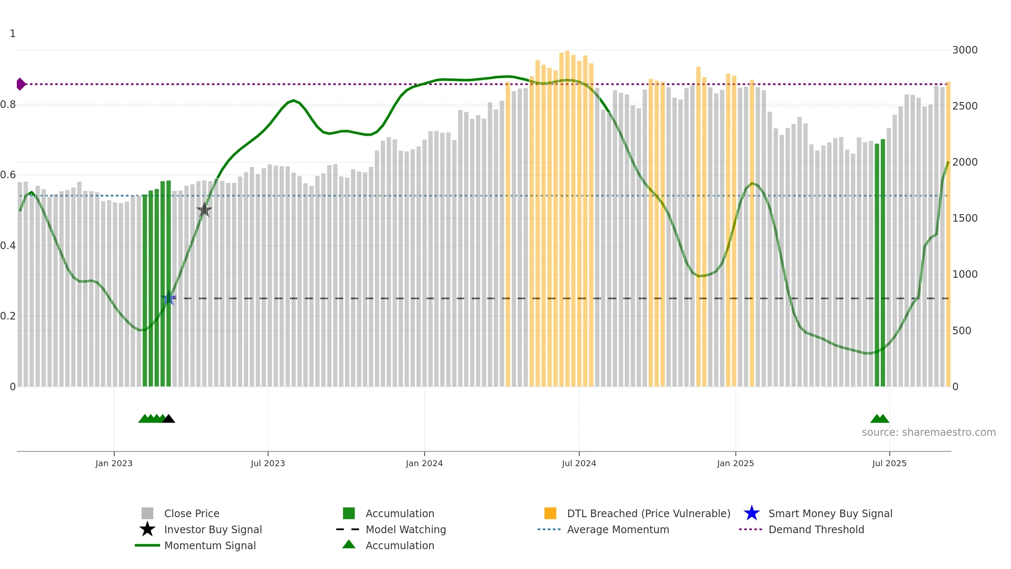Click the purple diamond Demand Threshold marker

coord(21,84)
